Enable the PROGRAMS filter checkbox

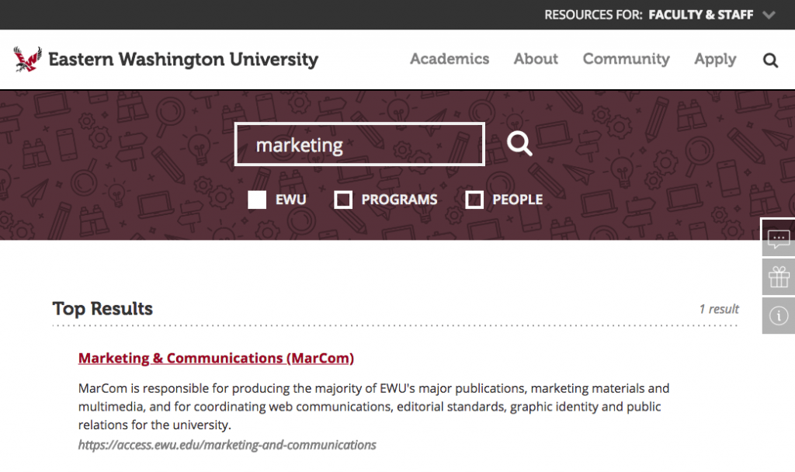[x=343, y=200]
